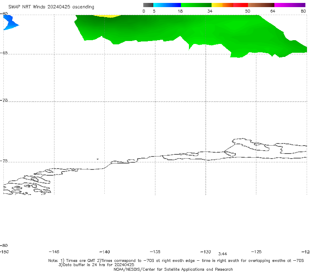
Task: Click the title 'SMAP NRT Winds 20240425 ascending'
Action: coord(51,7)
